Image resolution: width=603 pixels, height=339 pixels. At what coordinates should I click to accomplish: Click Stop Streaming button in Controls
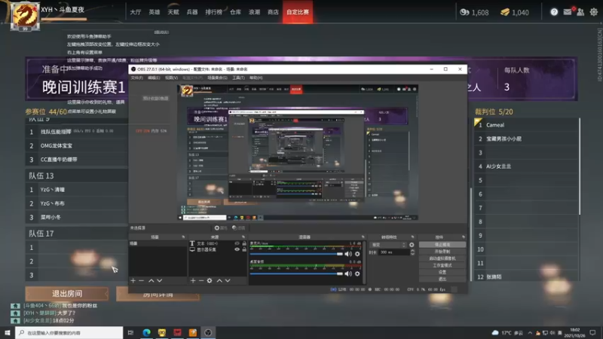442,244
